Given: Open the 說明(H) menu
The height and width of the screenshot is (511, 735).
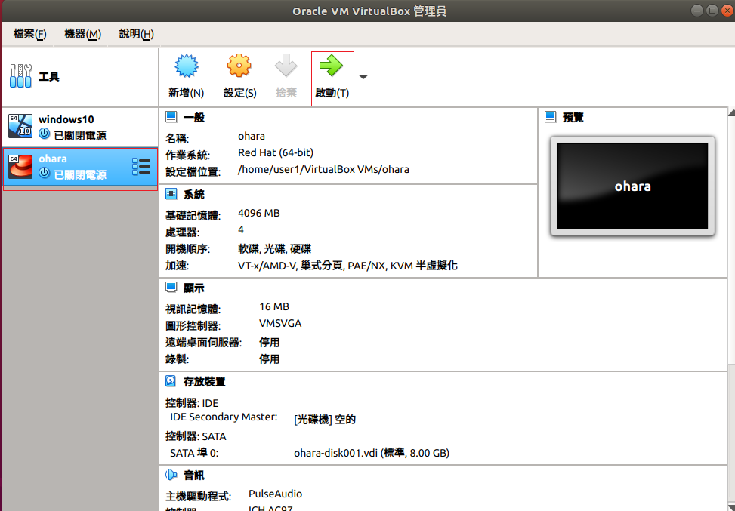Looking at the screenshot, I should (137, 34).
